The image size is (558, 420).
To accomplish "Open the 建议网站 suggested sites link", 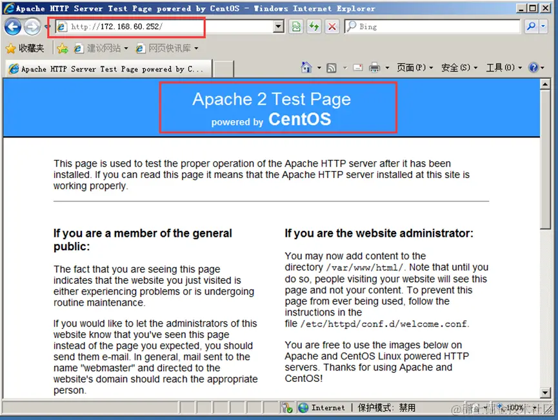I will (101, 48).
